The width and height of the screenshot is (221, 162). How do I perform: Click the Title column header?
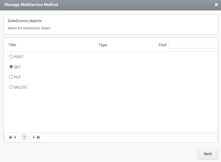(12, 45)
